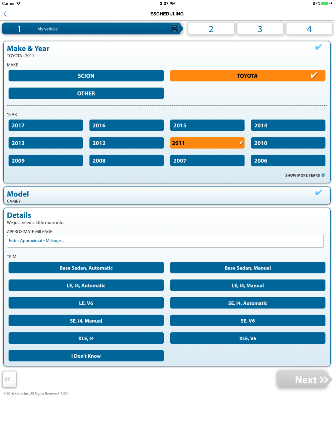Expand SHOW MORE YEARS
334x446 pixels.
(305, 175)
